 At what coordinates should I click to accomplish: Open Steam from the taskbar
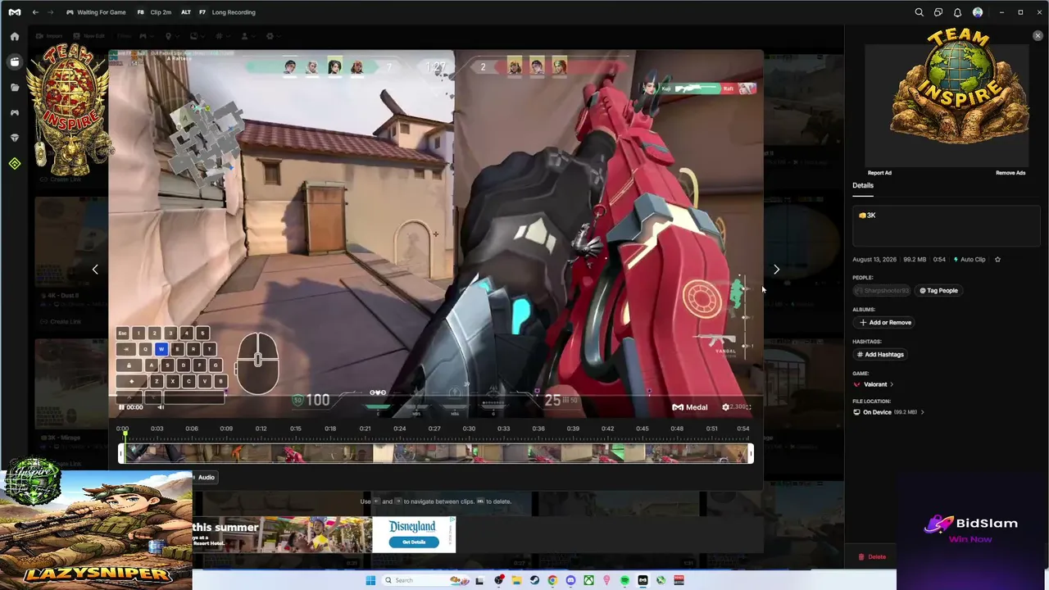pos(534,580)
